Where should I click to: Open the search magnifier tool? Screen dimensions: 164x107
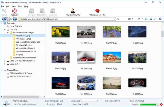click(156, 19)
